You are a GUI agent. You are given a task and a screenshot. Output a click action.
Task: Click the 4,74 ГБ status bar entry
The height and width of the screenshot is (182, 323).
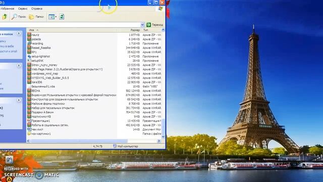coord(97,146)
